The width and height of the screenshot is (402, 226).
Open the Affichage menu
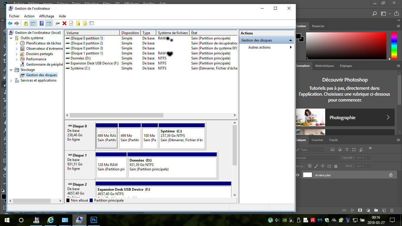click(46, 16)
